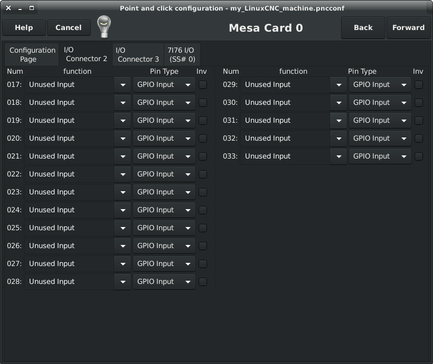Switch to the 7I76 I/O (SS# 0) tab
The height and width of the screenshot is (364, 433).
click(x=182, y=55)
